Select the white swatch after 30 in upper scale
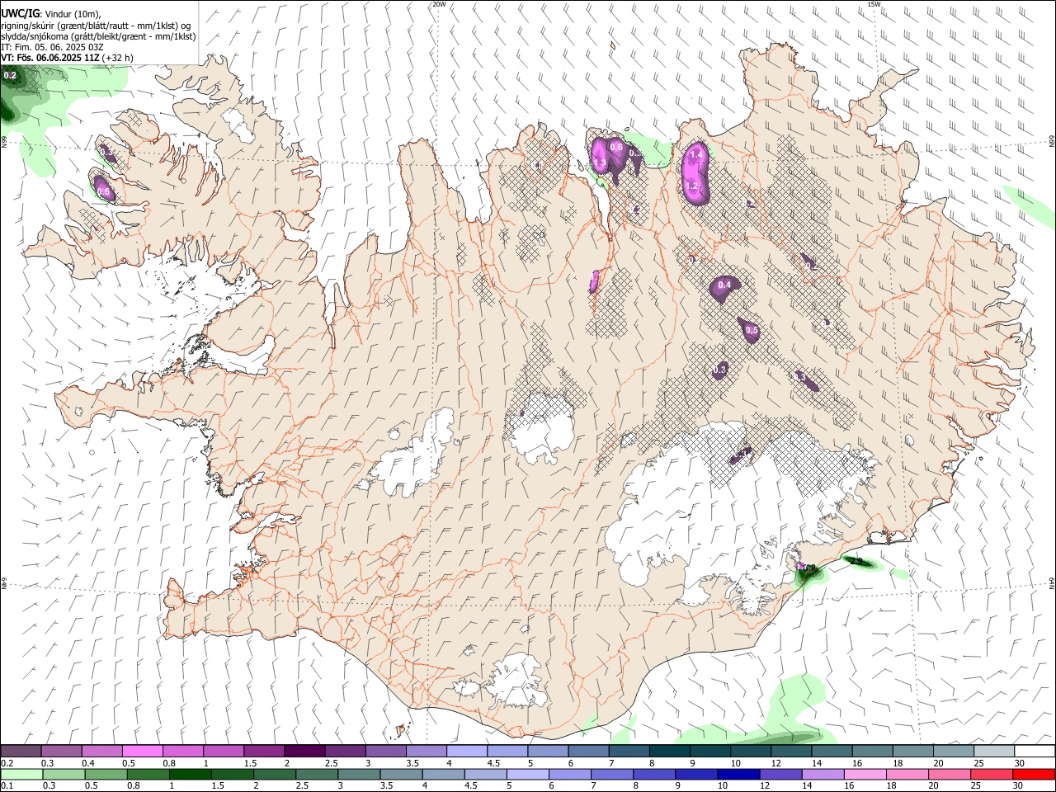The image size is (1056, 792). (x=1035, y=752)
